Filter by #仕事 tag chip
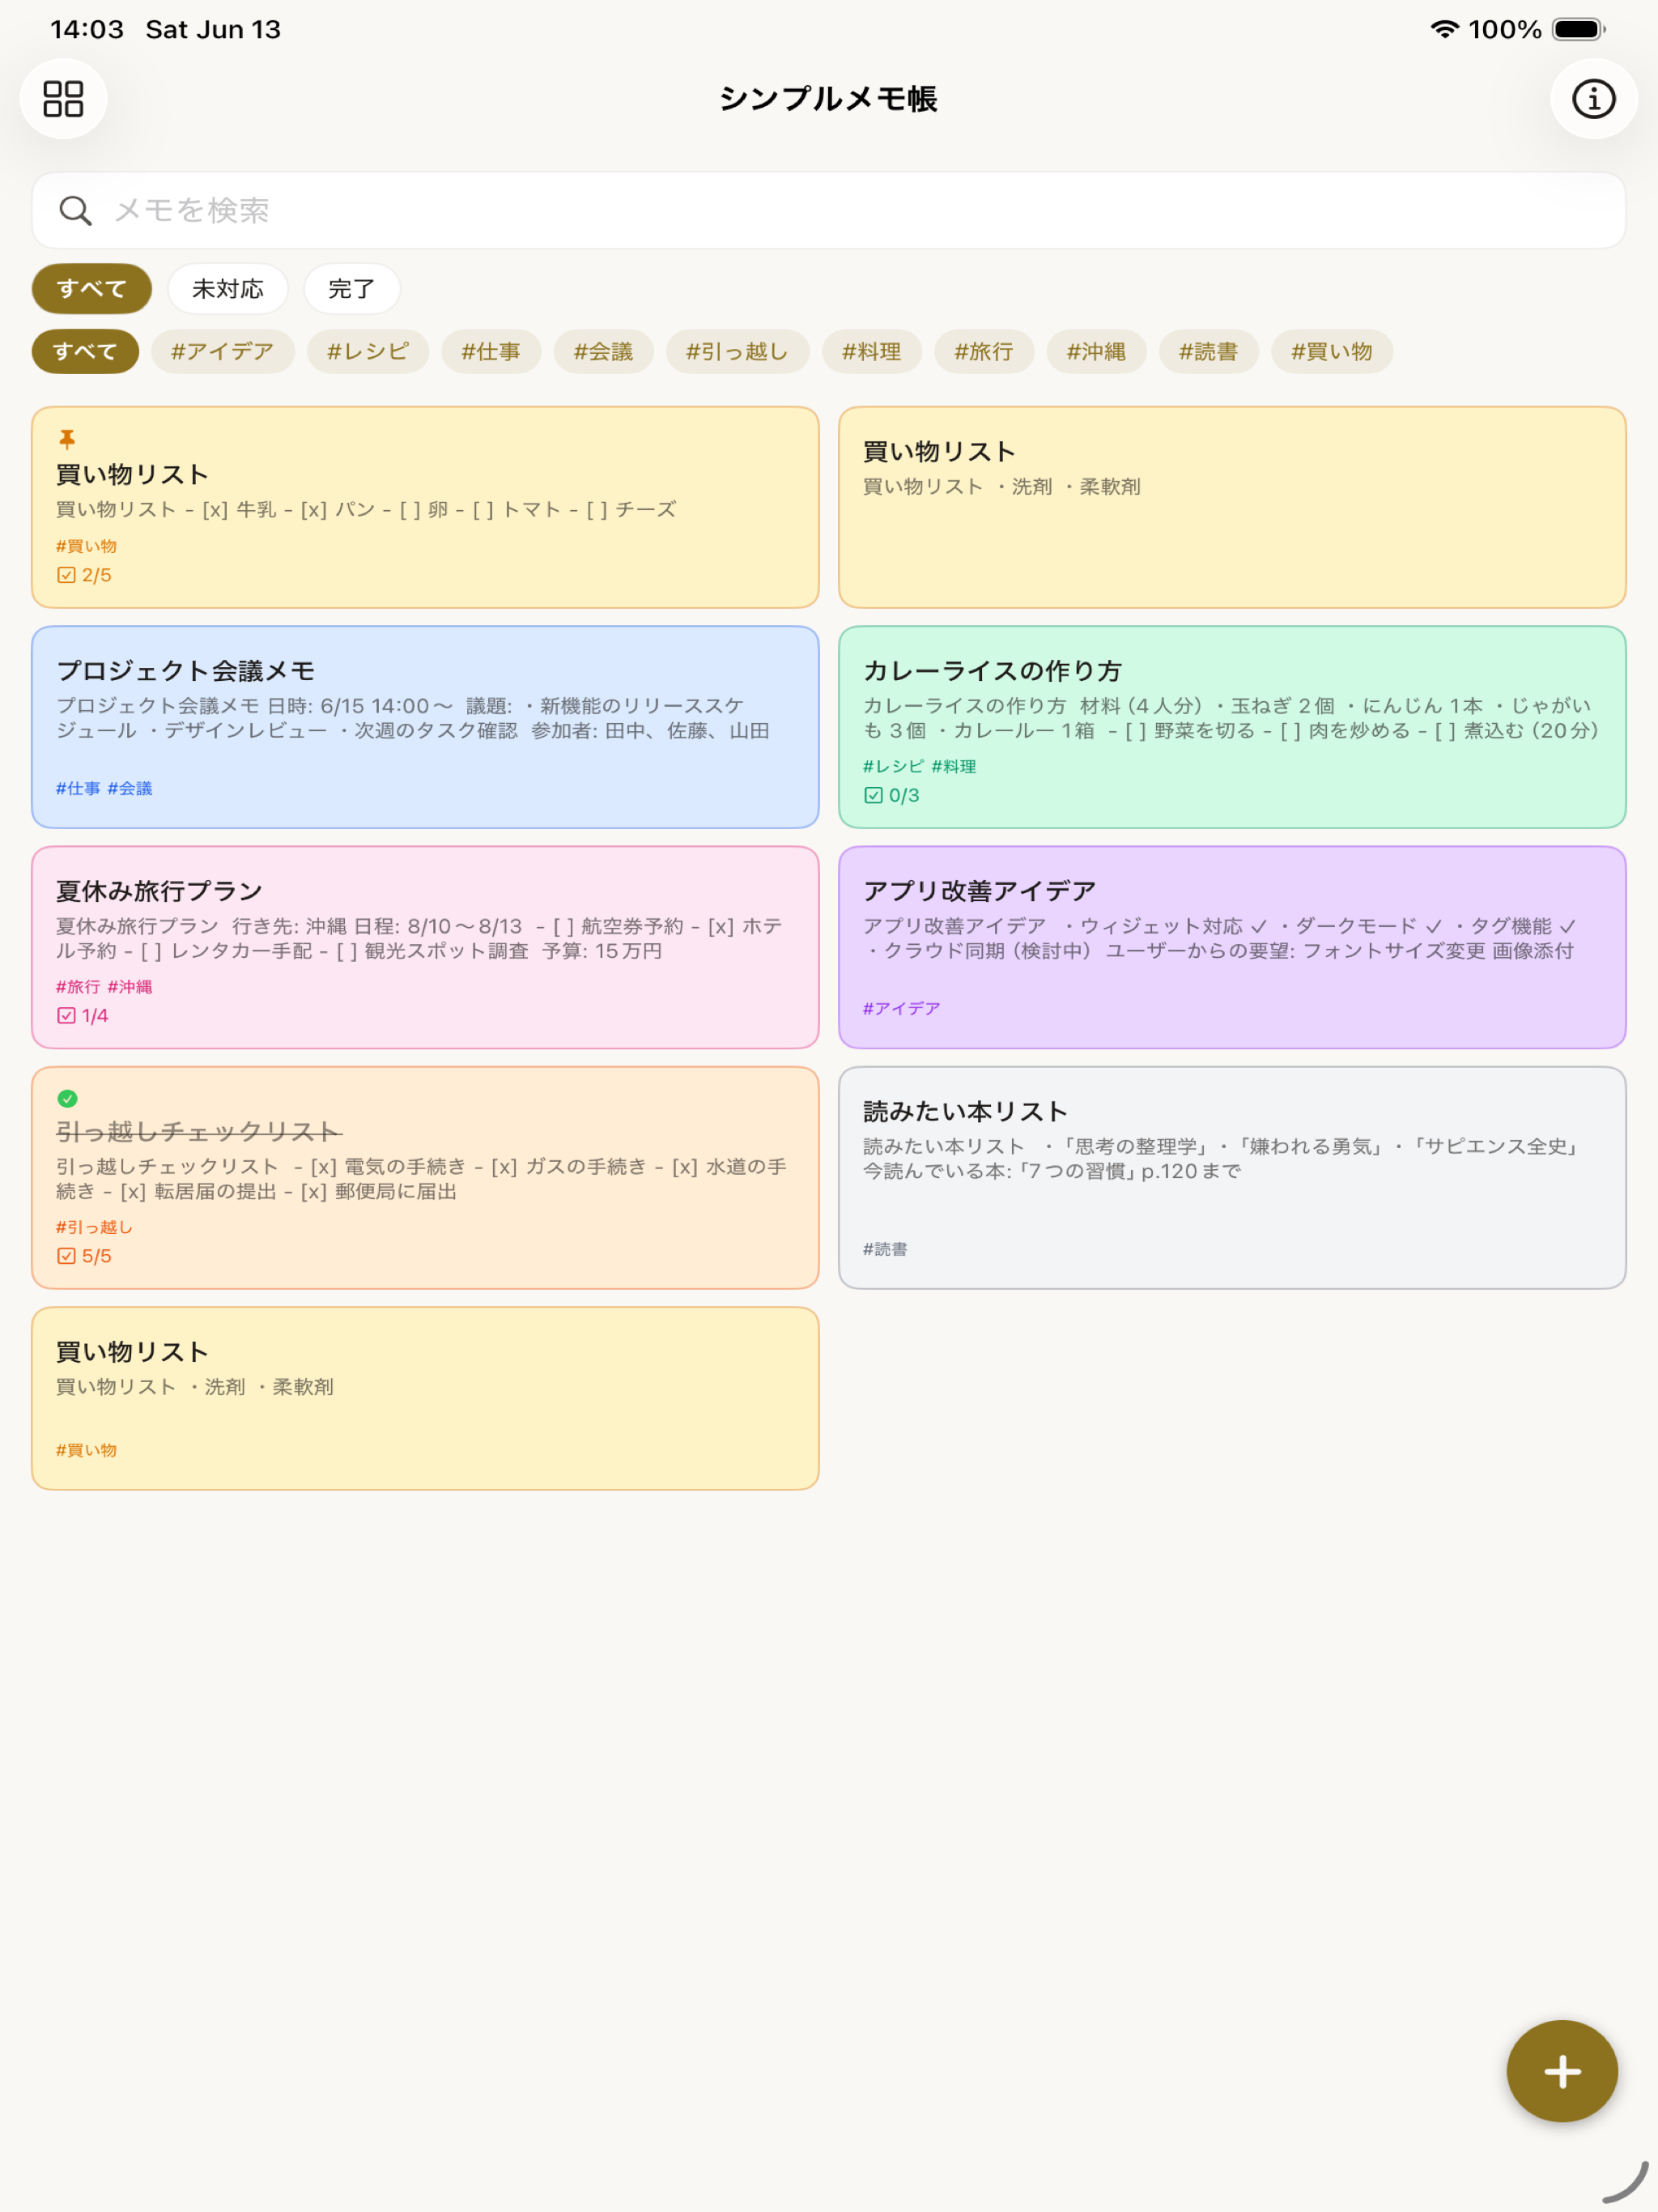 pos(491,351)
